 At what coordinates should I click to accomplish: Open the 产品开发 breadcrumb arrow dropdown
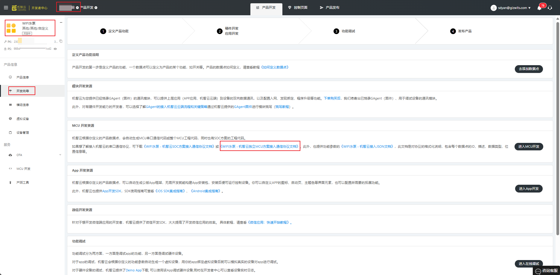(x=96, y=8)
